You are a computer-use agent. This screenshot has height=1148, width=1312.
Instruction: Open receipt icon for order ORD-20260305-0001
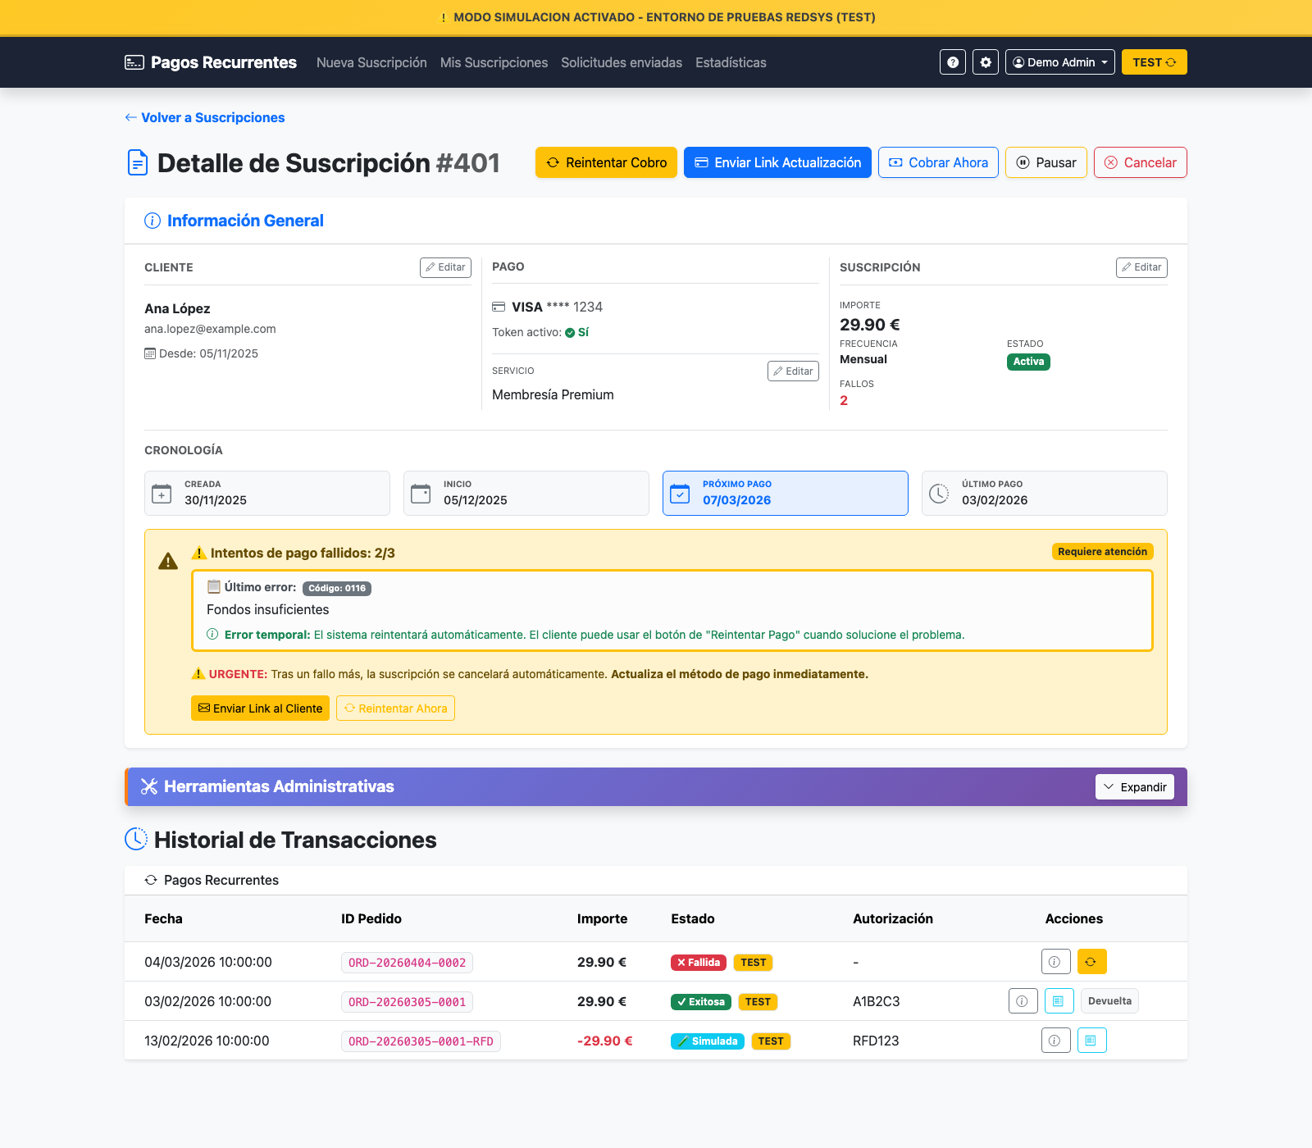pos(1059,1000)
